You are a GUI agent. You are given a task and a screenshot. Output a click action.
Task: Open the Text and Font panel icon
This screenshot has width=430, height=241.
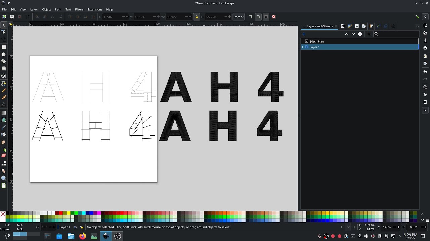point(357,26)
